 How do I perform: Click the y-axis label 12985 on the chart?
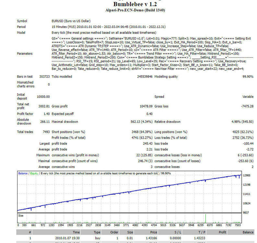(x=247, y=175)
